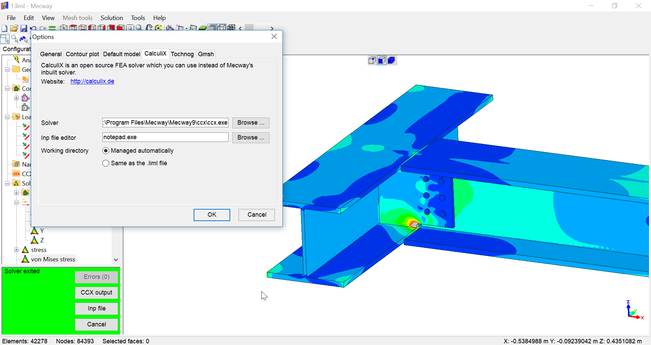The height and width of the screenshot is (345, 651).
Task: Click the New file toolbar icon
Action: tap(4, 28)
